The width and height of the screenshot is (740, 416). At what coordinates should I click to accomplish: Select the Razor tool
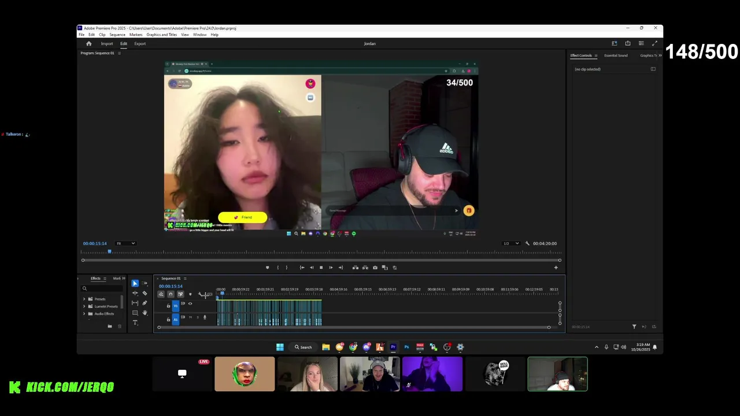click(x=145, y=293)
